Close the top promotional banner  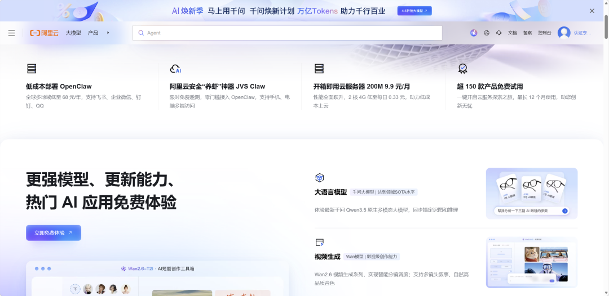(x=592, y=11)
